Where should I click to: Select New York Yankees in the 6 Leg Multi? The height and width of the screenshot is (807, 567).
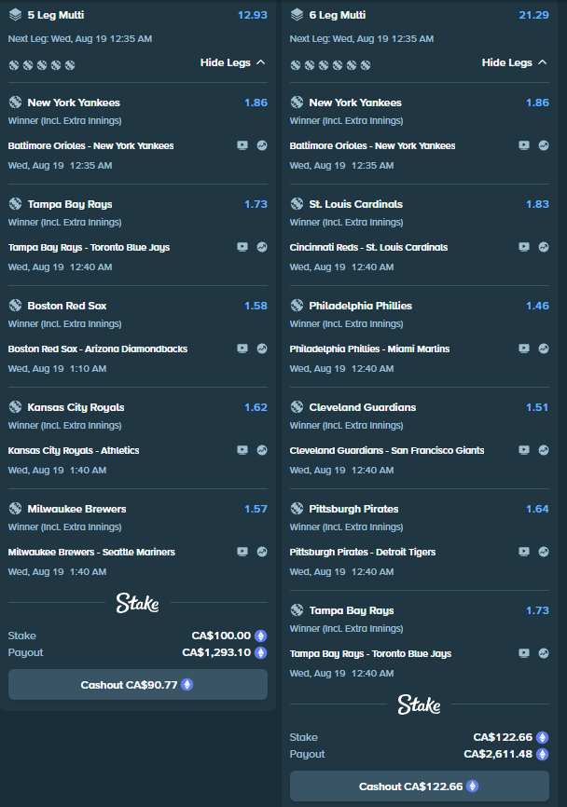coord(355,103)
